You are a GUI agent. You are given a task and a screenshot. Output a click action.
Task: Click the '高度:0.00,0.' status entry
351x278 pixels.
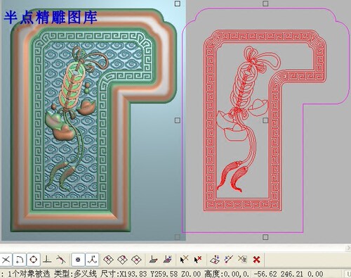coord(227,274)
